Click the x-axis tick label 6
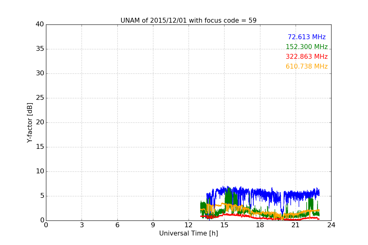This screenshot has width=368, height=245. [x=117, y=225]
